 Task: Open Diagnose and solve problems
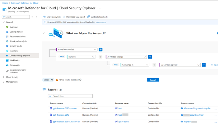click(18, 71)
